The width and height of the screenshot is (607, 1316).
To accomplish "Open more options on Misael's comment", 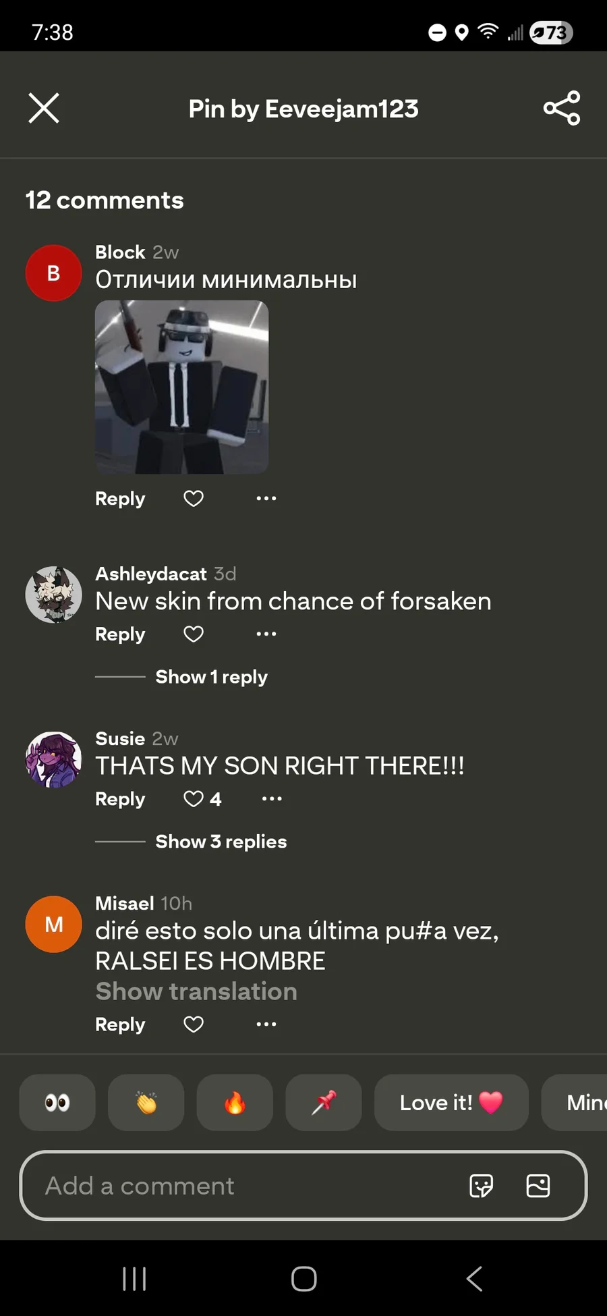I will click(x=266, y=1024).
